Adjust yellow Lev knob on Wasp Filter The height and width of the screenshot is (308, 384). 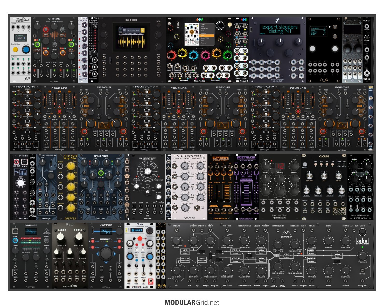click(71, 166)
